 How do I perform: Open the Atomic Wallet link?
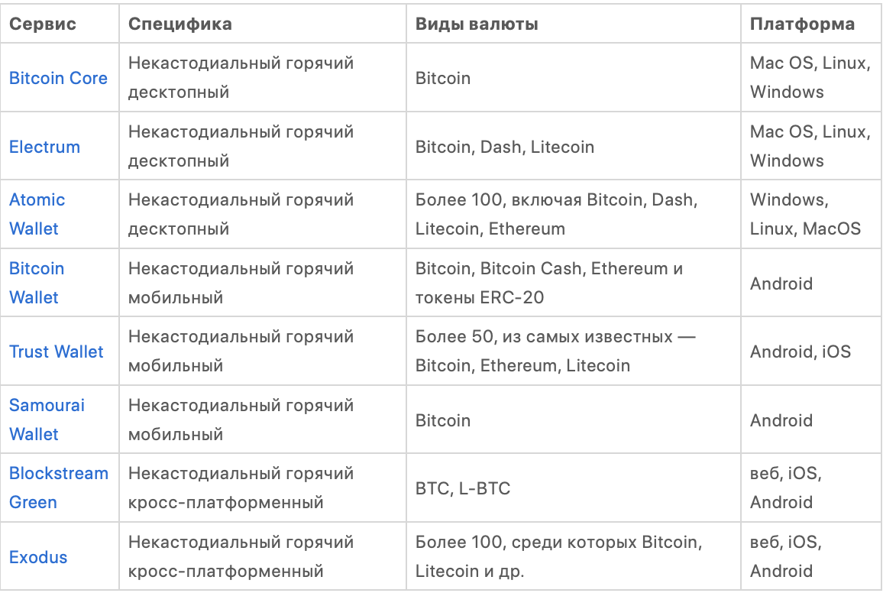37,214
